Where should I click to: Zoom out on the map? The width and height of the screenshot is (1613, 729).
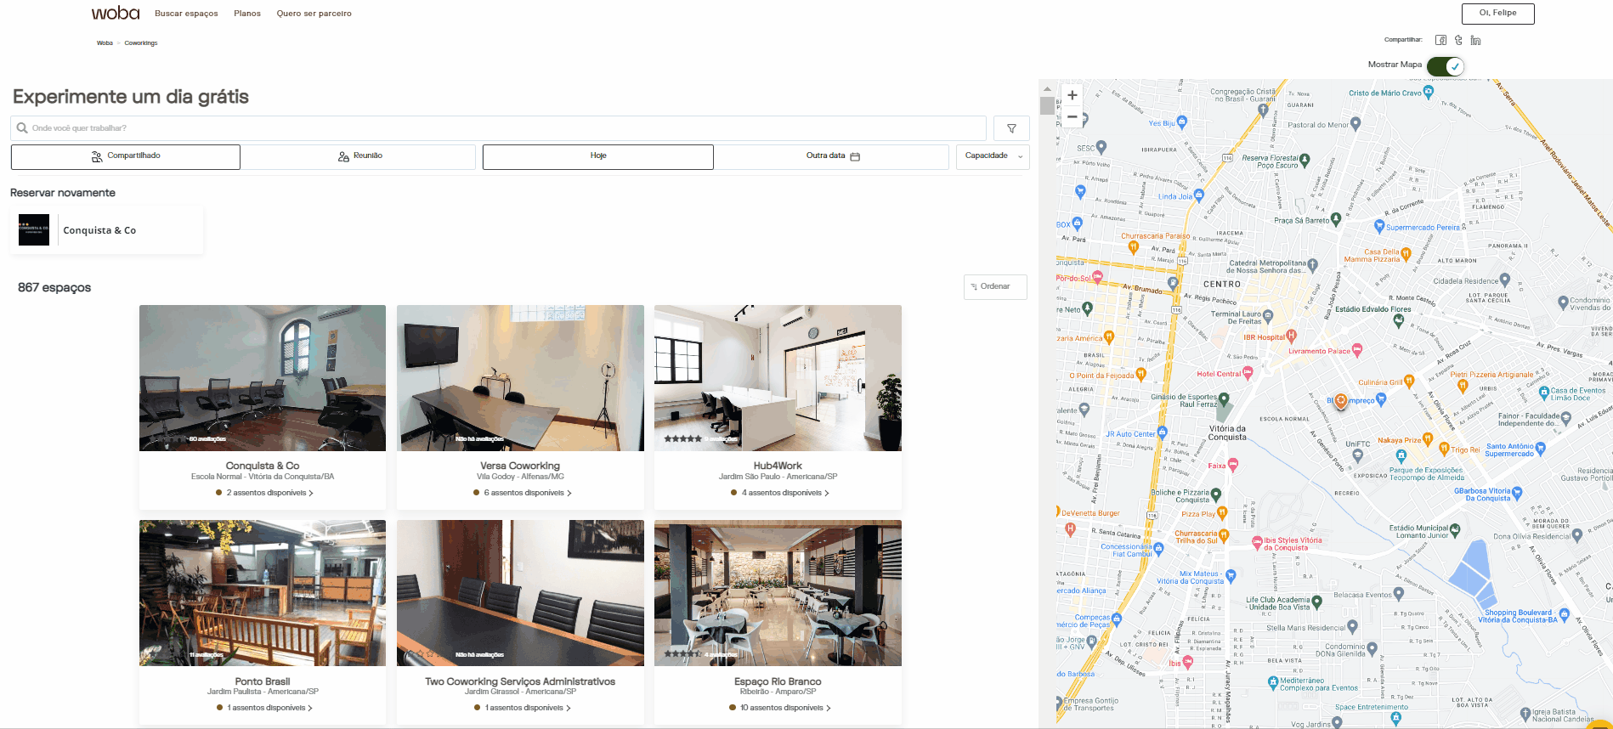(x=1072, y=116)
